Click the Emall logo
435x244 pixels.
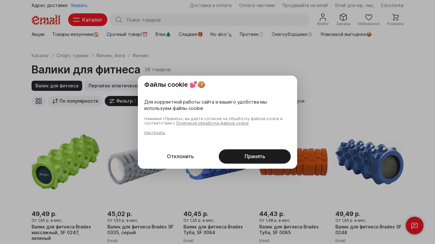click(x=46, y=20)
